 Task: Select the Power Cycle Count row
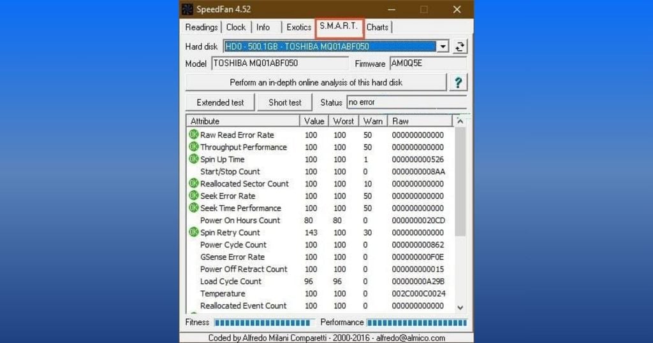pyautogui.click(x=320, y=244)
